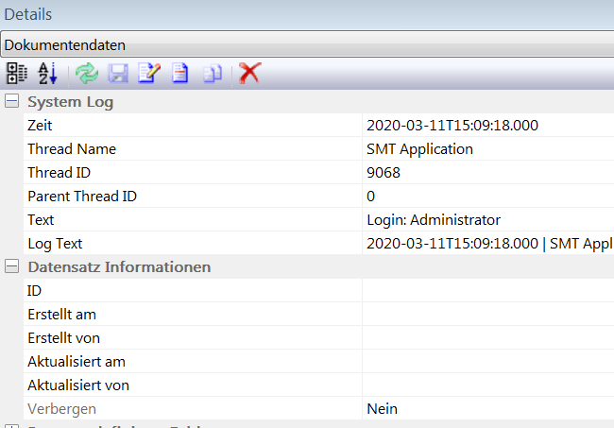Switch to categorized property view

click(x=17, y=73)
